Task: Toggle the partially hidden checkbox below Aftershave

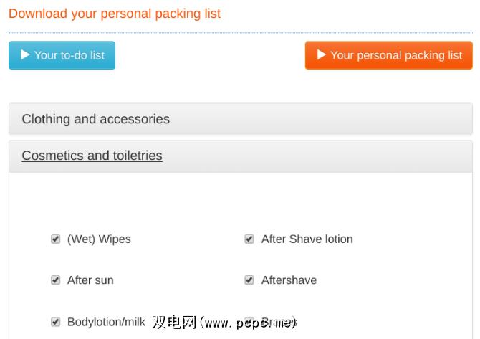Action: pos(249,322)
